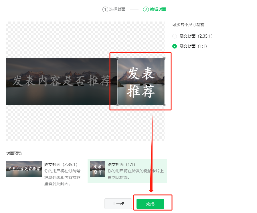Image resolution: width=257 pixels, height=213 pixels.
Task: Click the step 1 circled number icon
Action: pyautogui.click(x=105, y=9)
